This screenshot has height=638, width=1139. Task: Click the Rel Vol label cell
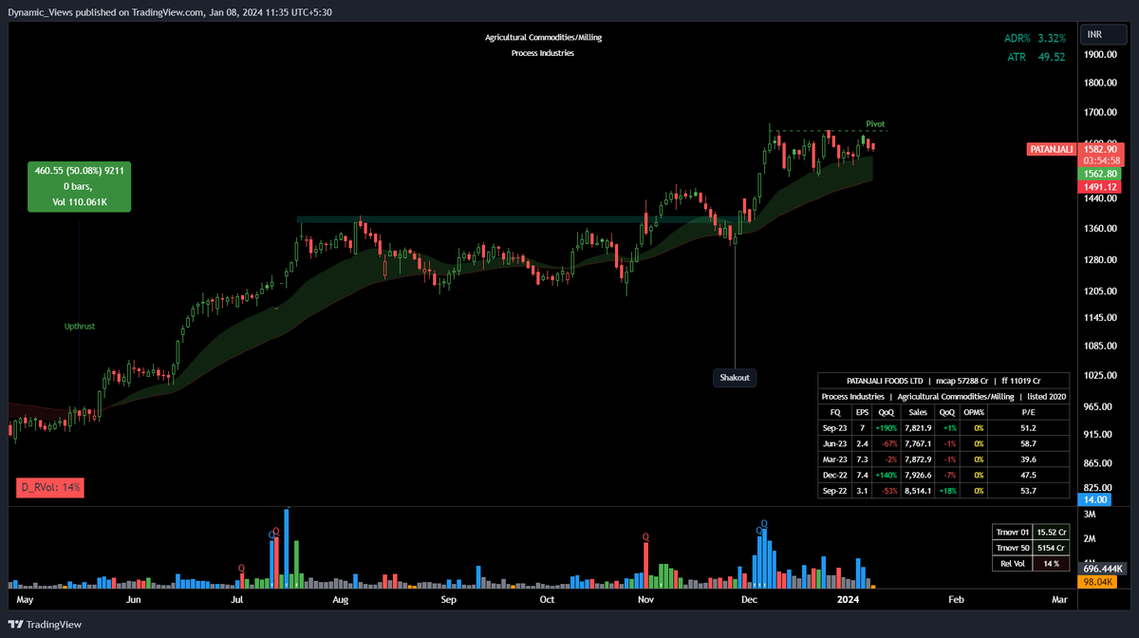click(x=1013, y=564)
